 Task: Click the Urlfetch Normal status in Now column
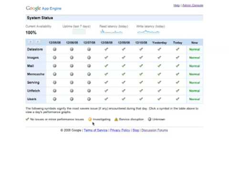pyautogui.click(x=195, y=91)
